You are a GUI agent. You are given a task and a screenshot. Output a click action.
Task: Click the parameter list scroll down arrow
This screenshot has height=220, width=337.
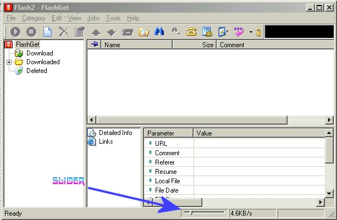[x=329, y=193]
